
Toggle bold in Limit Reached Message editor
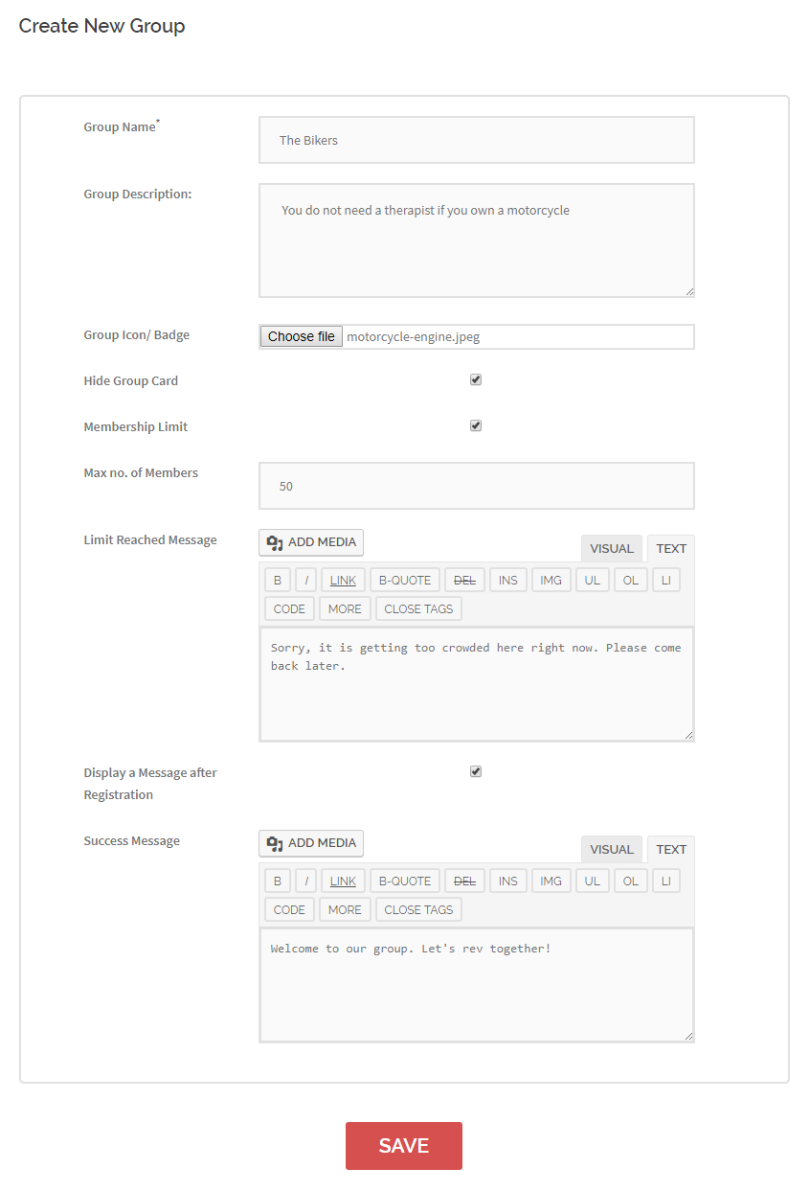(277, 580)
